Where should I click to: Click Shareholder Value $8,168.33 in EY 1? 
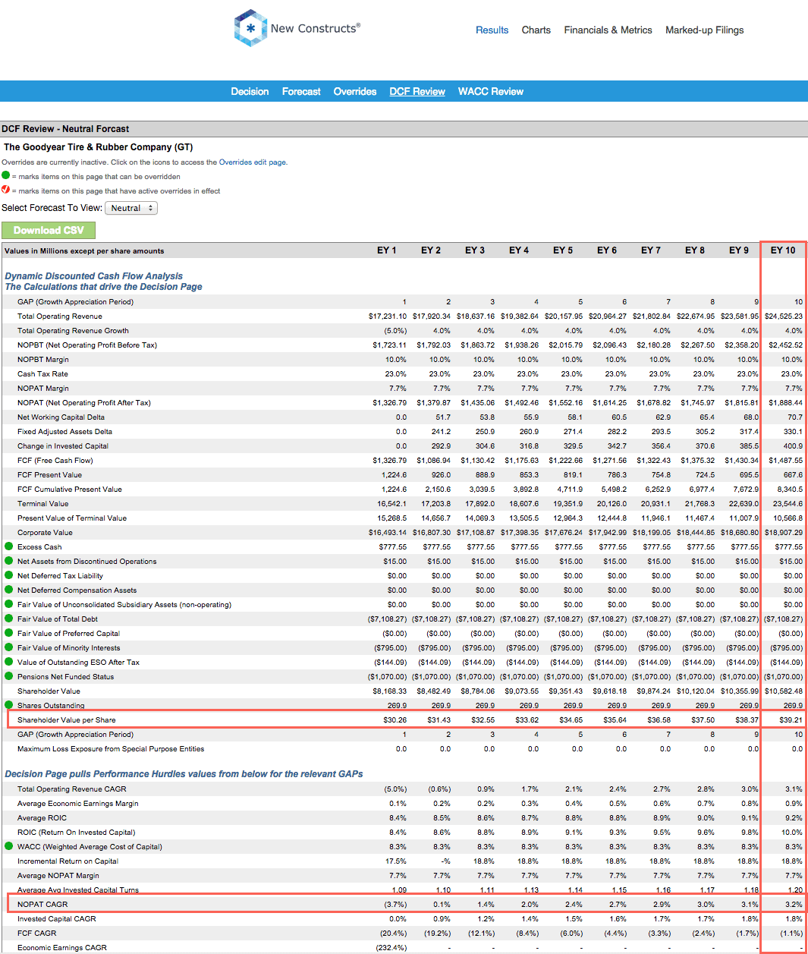[x=390, y=691]
